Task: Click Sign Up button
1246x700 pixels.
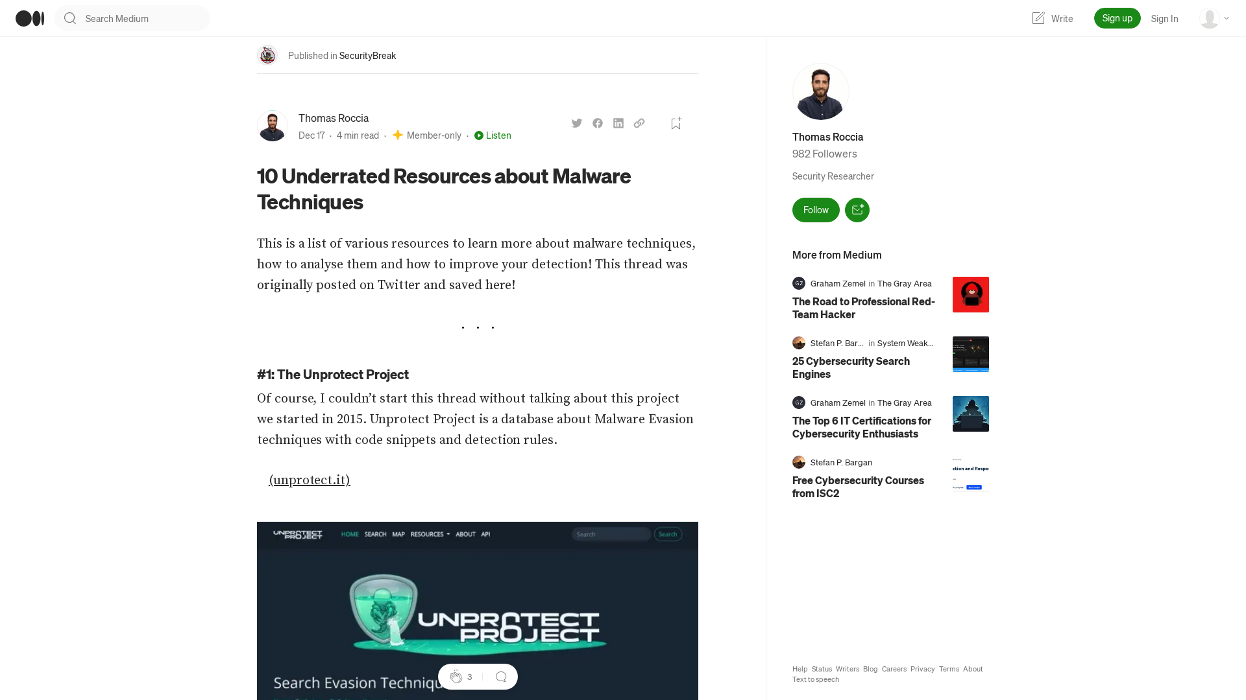Action: [1117, 18]
